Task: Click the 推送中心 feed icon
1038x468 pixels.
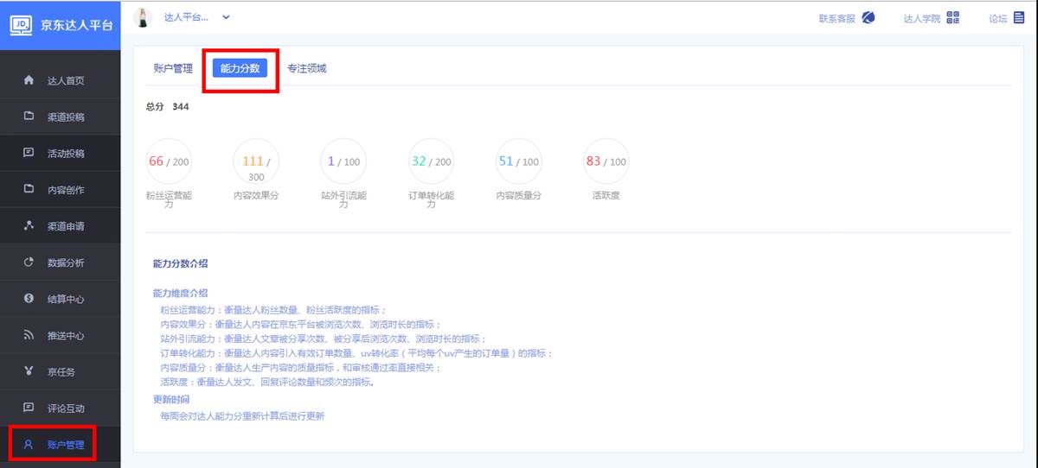Action: pos(29,335)
